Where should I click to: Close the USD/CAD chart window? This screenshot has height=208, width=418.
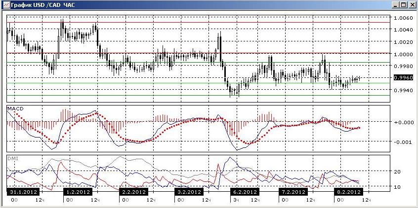click(412, 5)
